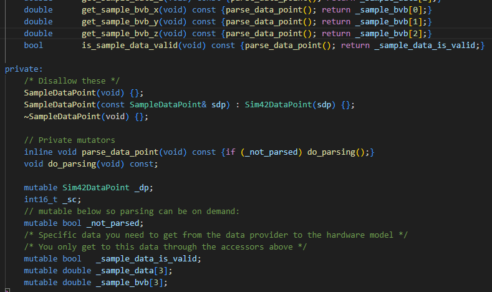Click _sample_data_is_valid in the return statement
Screen dimensions: 492x292
coord(425,46)
